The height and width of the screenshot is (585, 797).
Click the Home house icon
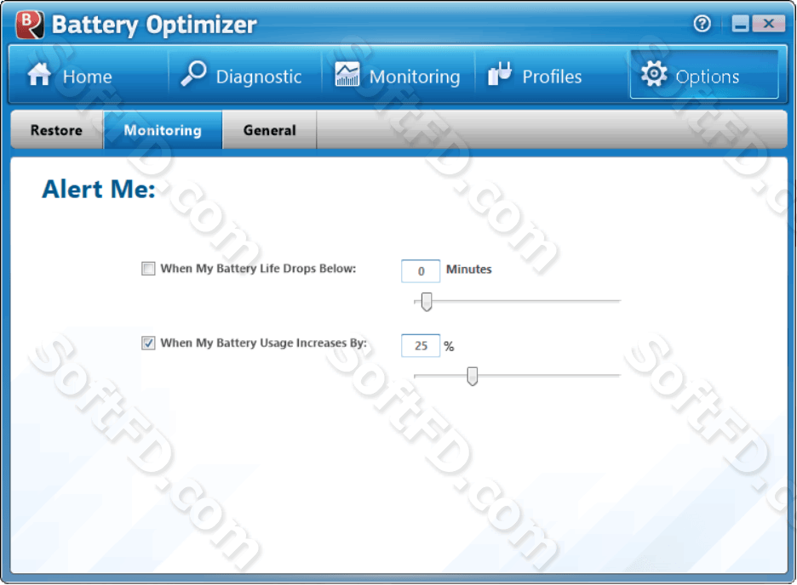pos(39,75)
